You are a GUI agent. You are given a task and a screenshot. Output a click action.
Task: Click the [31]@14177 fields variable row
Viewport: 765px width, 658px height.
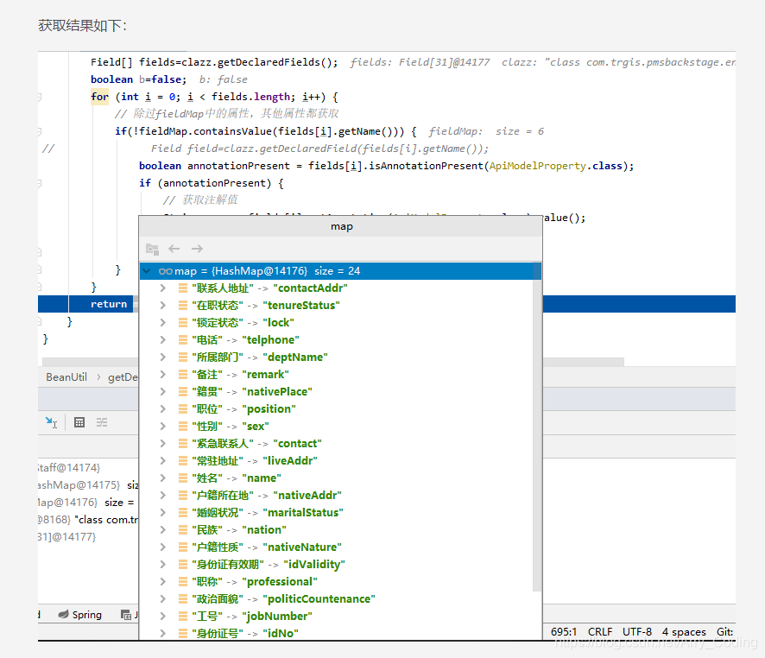pyautogui.click(x=67, y=537)
